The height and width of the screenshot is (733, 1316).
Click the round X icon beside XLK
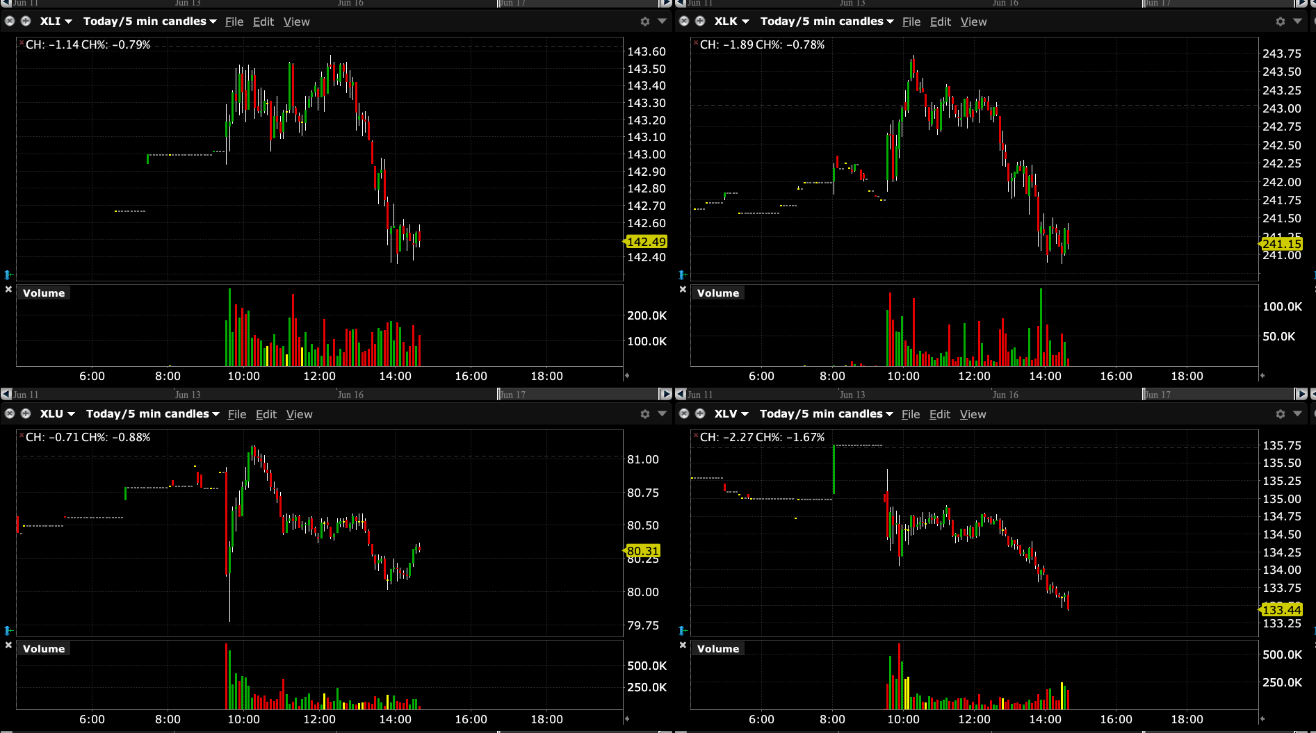pos(684,22)
